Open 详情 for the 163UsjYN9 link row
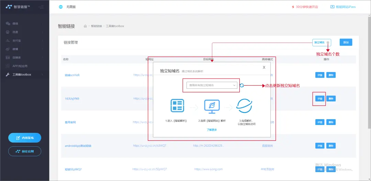Image resolution: width=371 pixels, height=181 pixels. pyautogui.click(x=320, y=99)
